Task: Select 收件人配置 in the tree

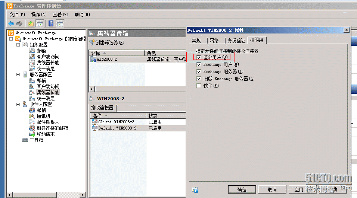Action: (x=41, y=104)
